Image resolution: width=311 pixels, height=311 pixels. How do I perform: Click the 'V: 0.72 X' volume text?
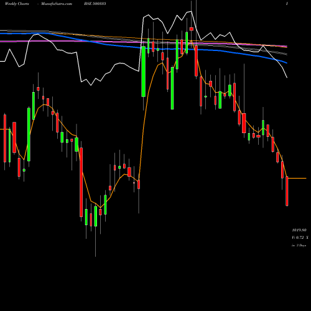coord(300,238)
